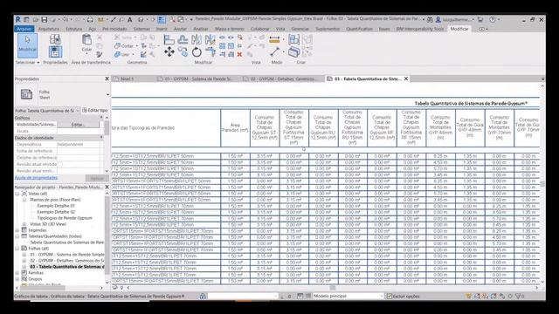Click the help question mark icon in title bar
The image size is (559, 314).
493,19
